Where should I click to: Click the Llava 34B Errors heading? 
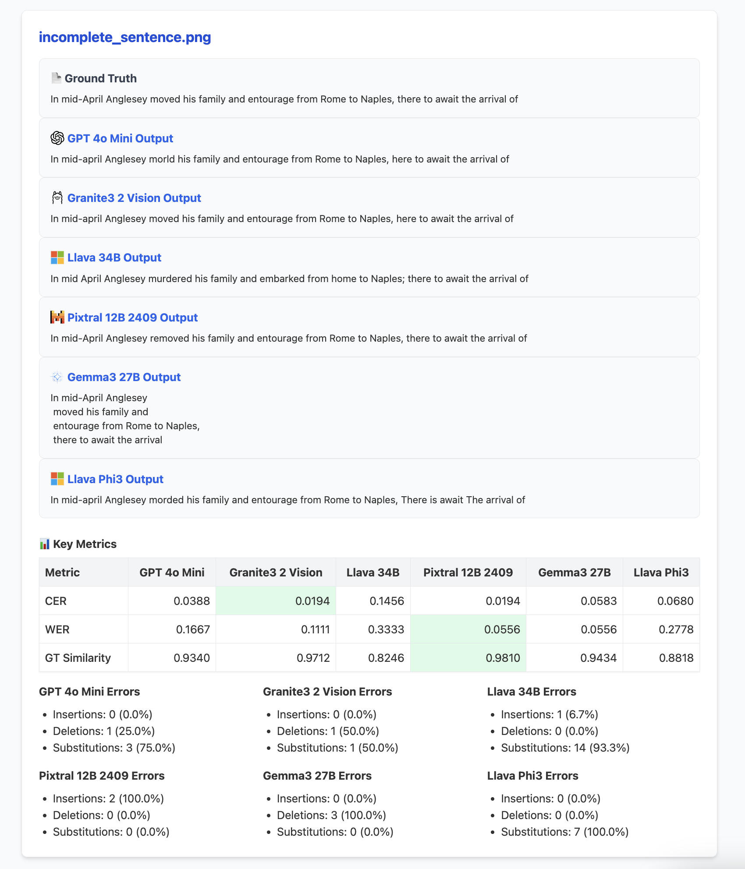[532, 692]
